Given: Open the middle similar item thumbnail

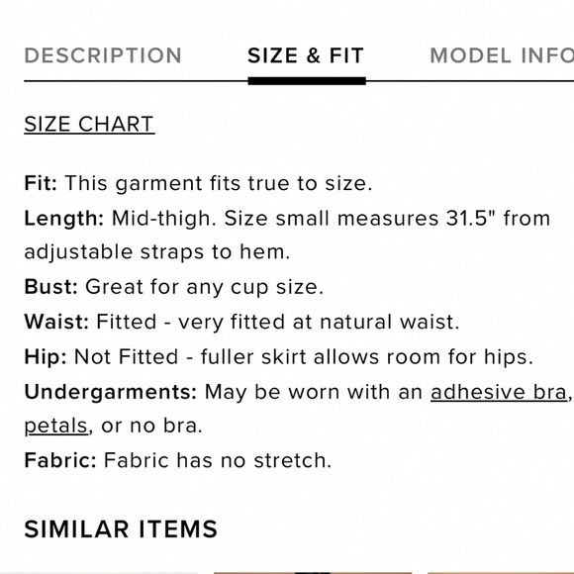Looking at the screenshot, I should coord(313,573).
